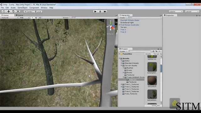Screen dimensions: 201x113
Task: Expand the Rocks folder arrow
Action: 123,73
